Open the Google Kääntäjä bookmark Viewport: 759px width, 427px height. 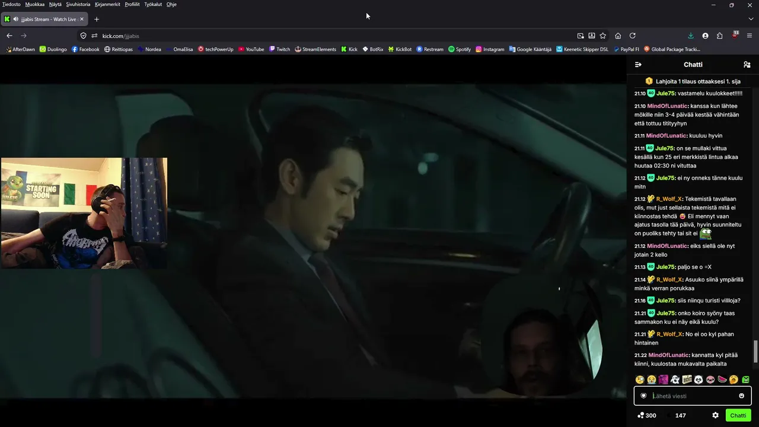point(530,49)
